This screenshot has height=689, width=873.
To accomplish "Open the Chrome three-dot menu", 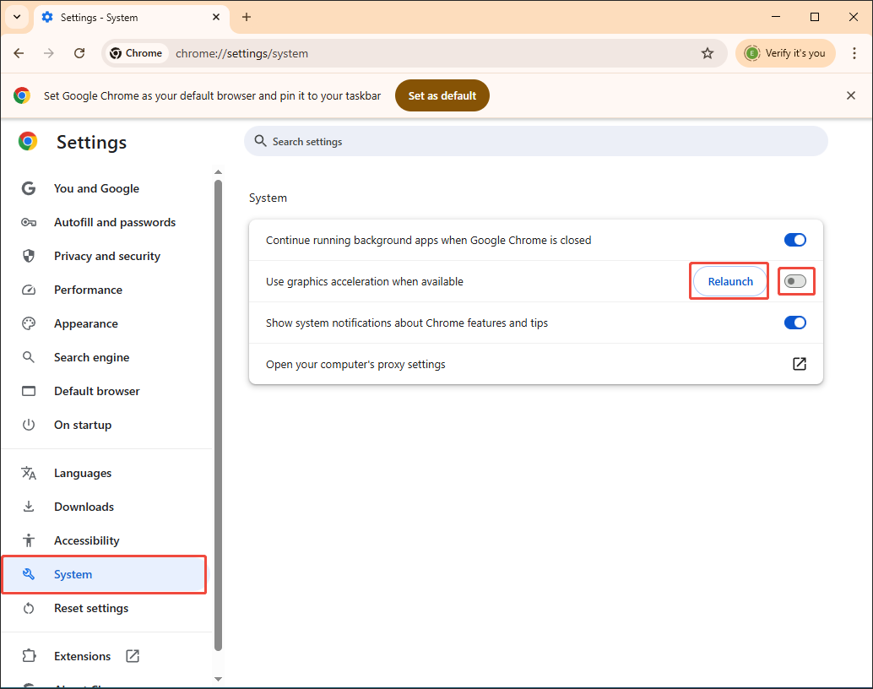I will (x=855, y=52).
